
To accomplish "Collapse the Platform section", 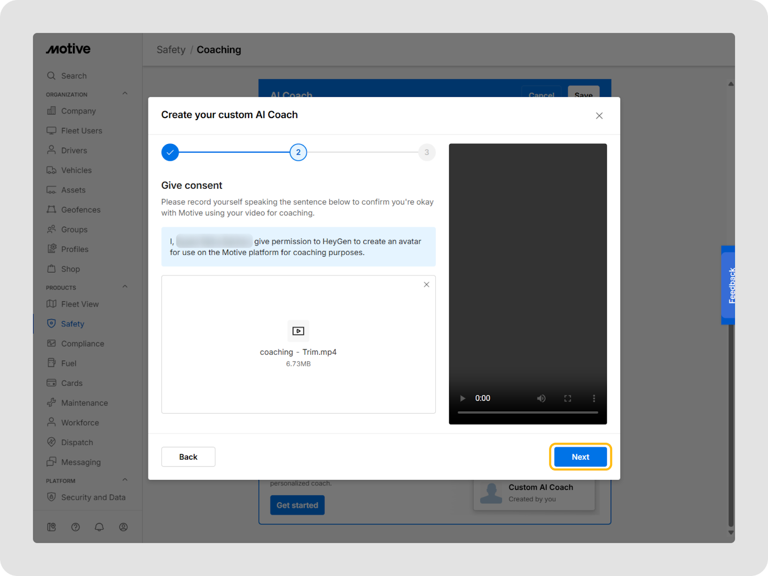I will [x=125, y=480].
